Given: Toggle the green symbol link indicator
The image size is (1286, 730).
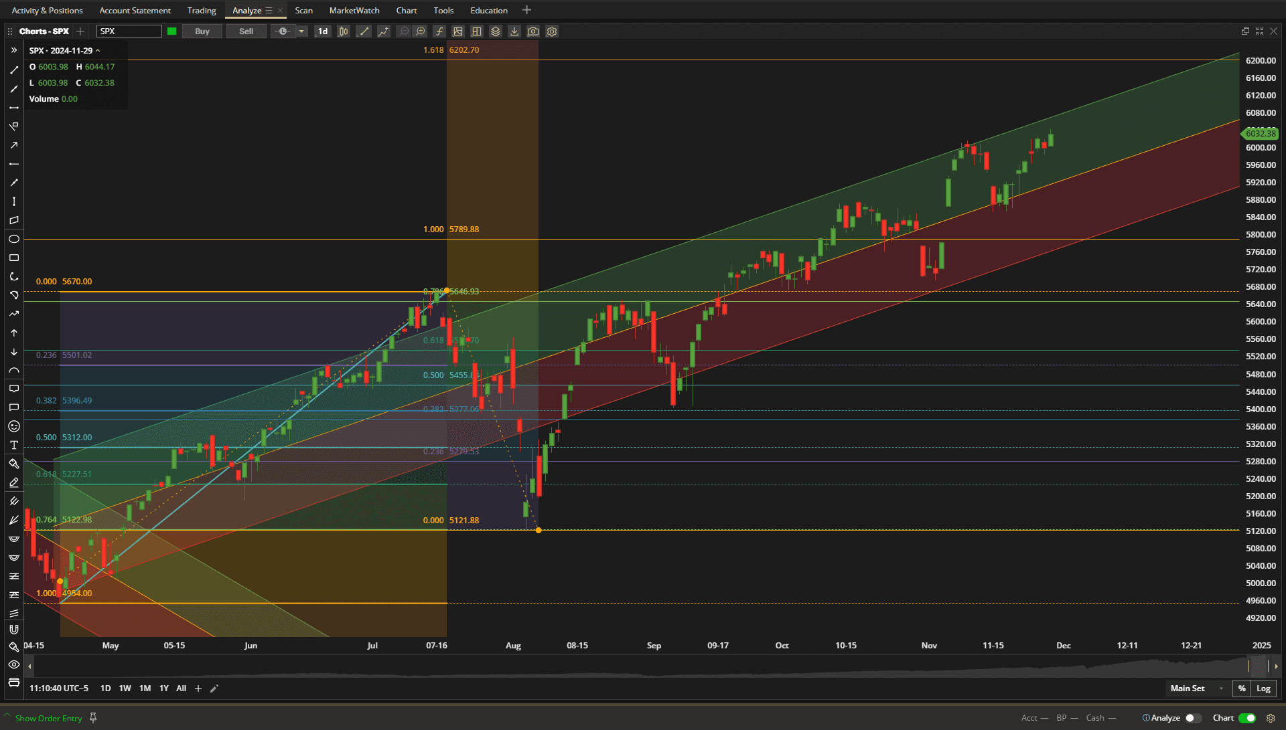Looking at the screenshot, I should click(172, 31).
